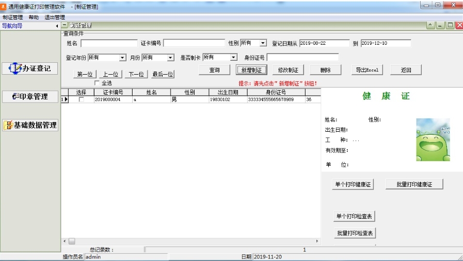
Task: Click the 证卡编号 column header
Action: [x=113, y=92]
